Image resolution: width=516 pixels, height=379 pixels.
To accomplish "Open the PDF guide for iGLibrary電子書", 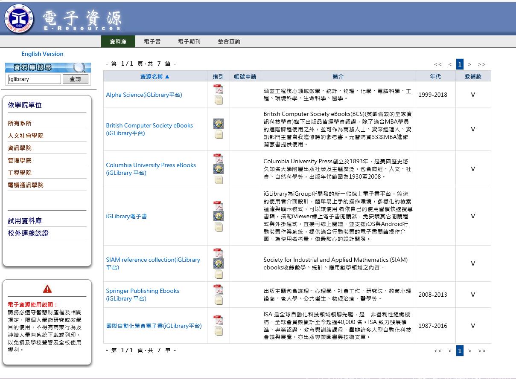I will (219, 206).
